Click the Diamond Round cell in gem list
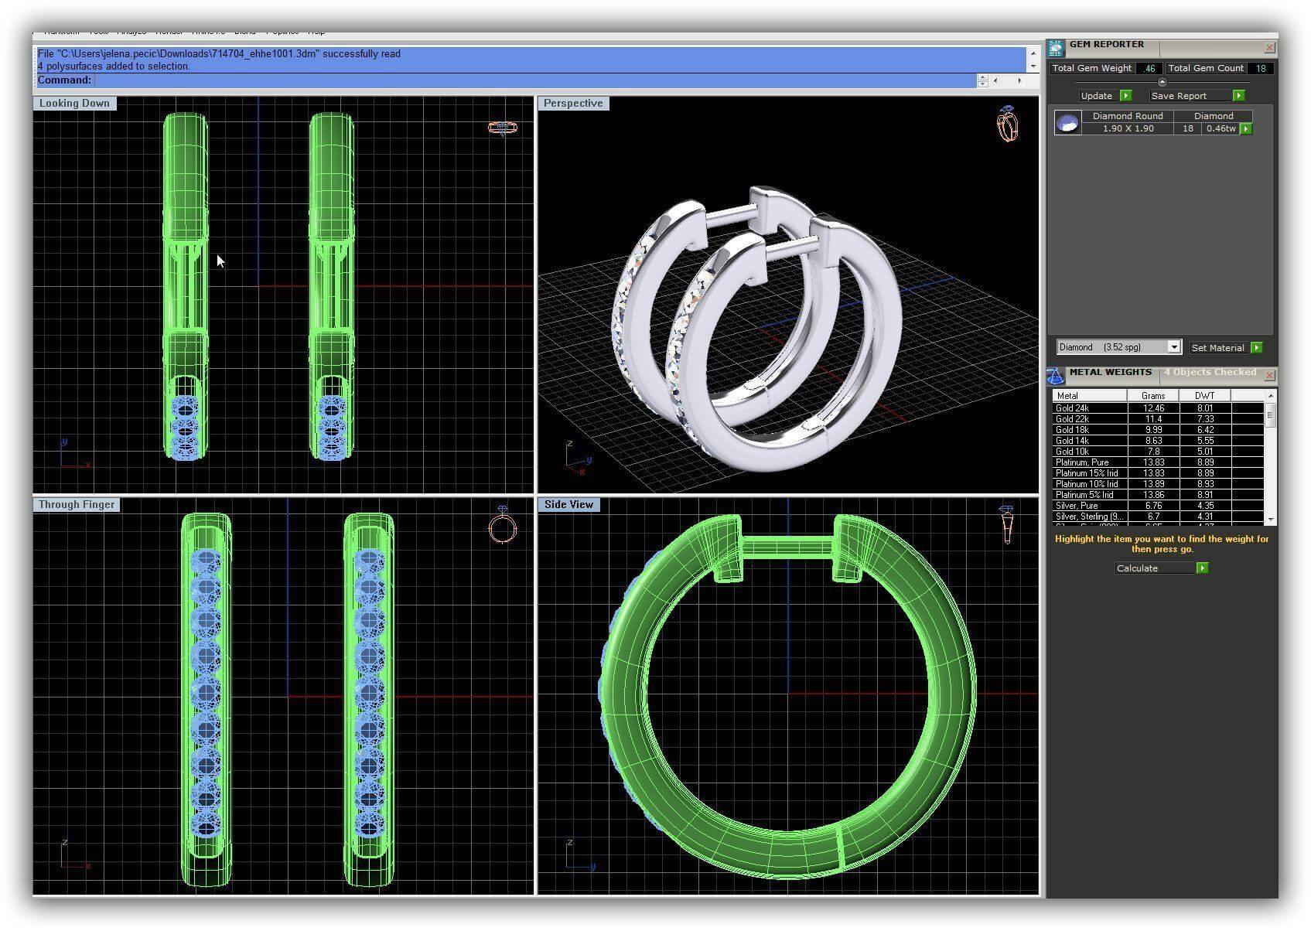 pyautogui.click(x=1128, y=116)
